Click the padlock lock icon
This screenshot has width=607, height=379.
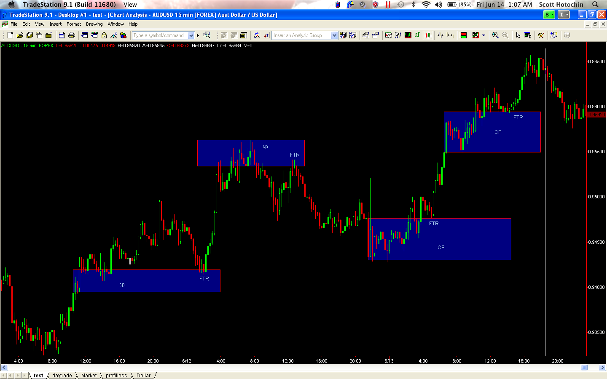point(104,35)
